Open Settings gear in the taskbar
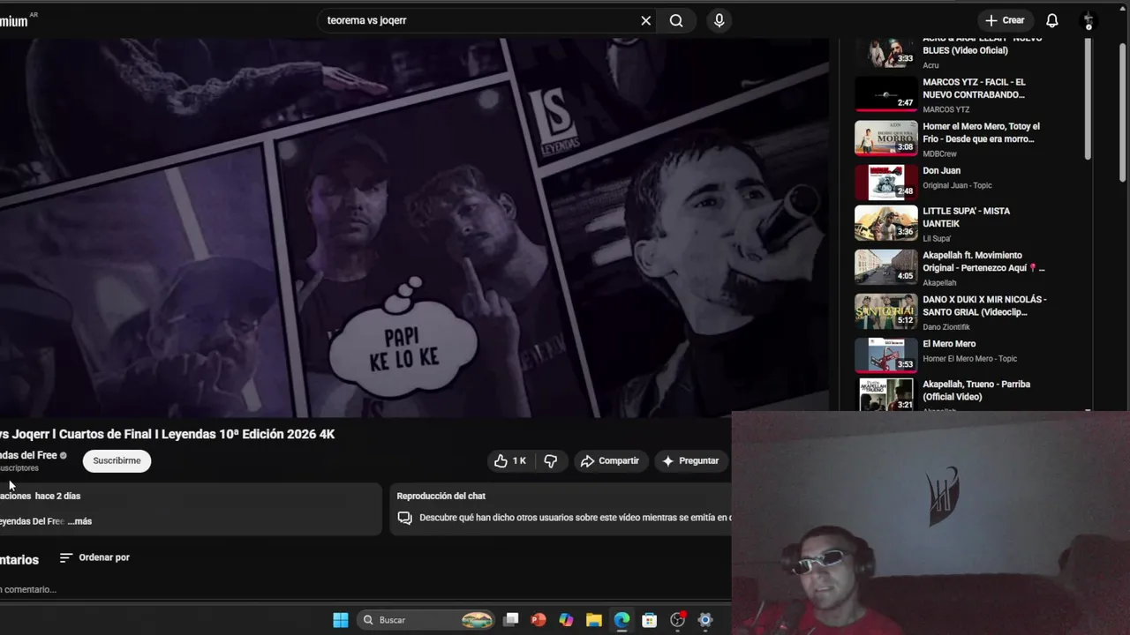This screenshot has width=1130, height=635. click(705, 620)
